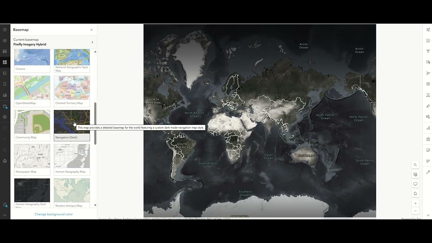Expand the left toolbar with double chevron

[5, 215]
